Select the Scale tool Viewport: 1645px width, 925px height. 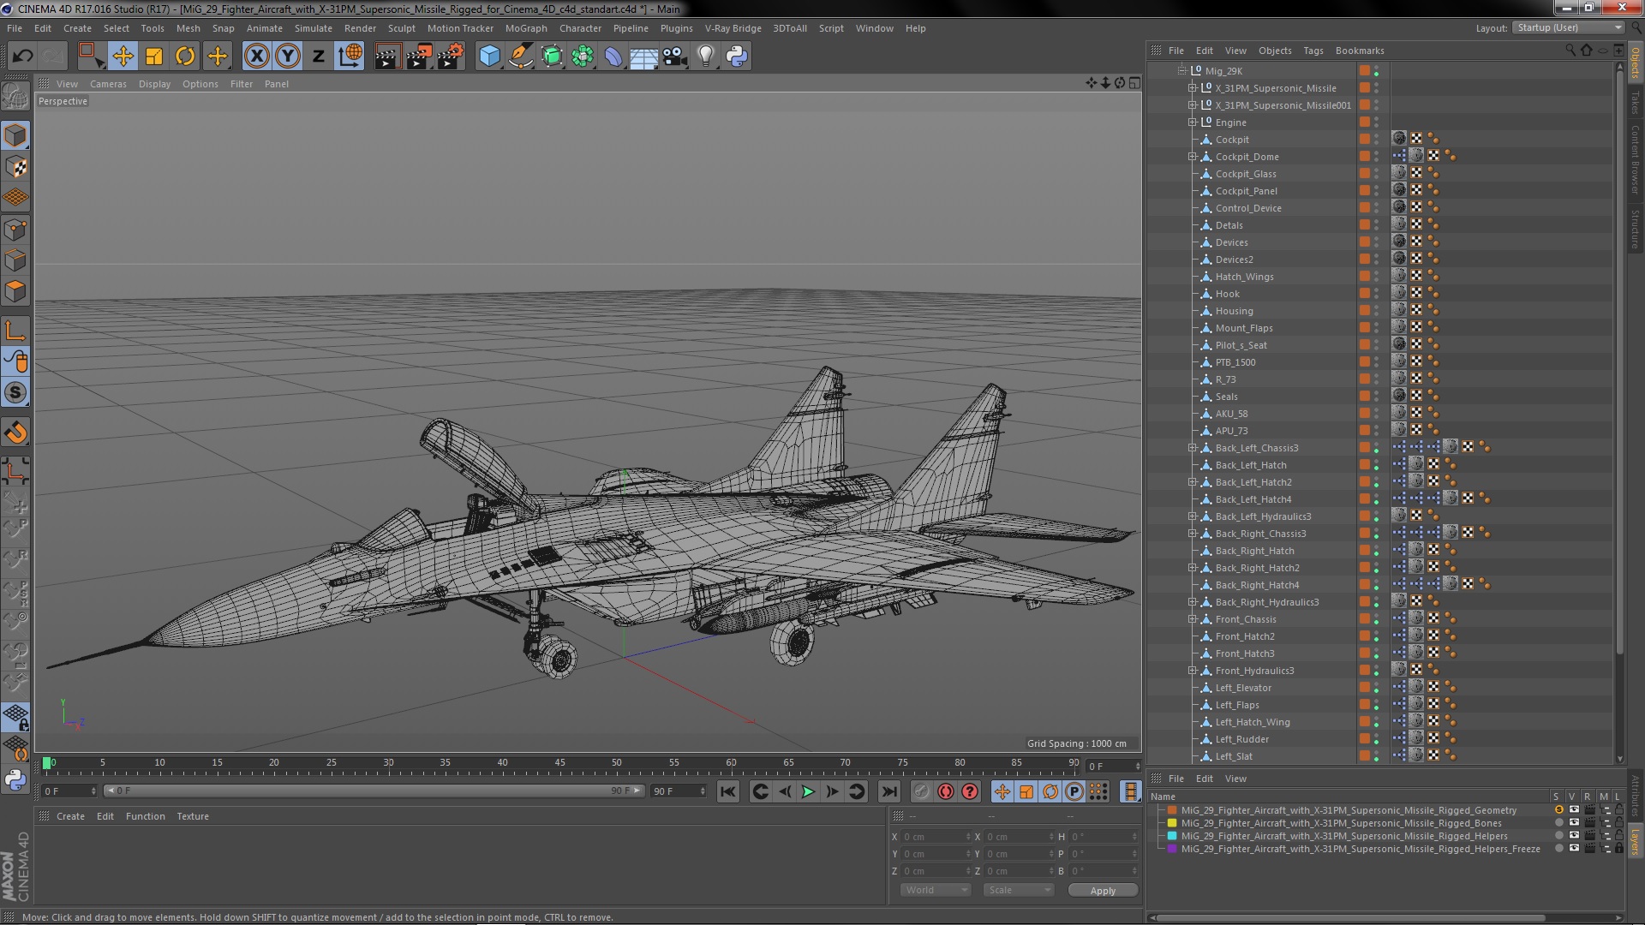tap(154, 57)
